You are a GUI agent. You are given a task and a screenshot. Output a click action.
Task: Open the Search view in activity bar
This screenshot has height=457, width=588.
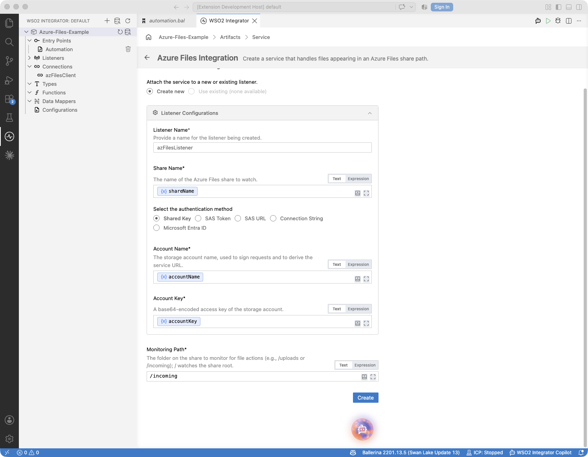tap(9, 42)
